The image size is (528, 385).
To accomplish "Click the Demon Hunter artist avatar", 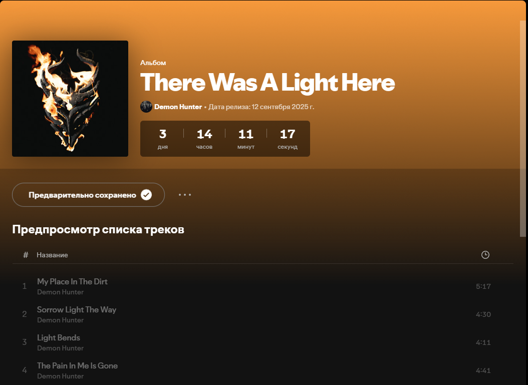I will 146,107.
